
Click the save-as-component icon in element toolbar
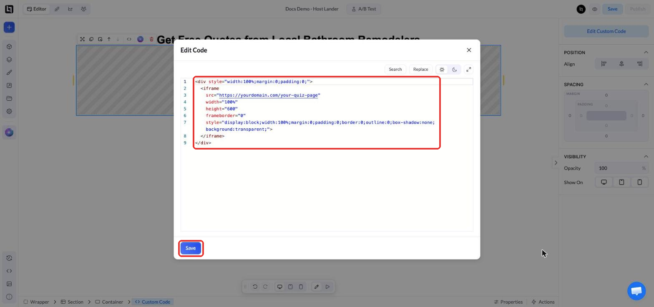100,39
